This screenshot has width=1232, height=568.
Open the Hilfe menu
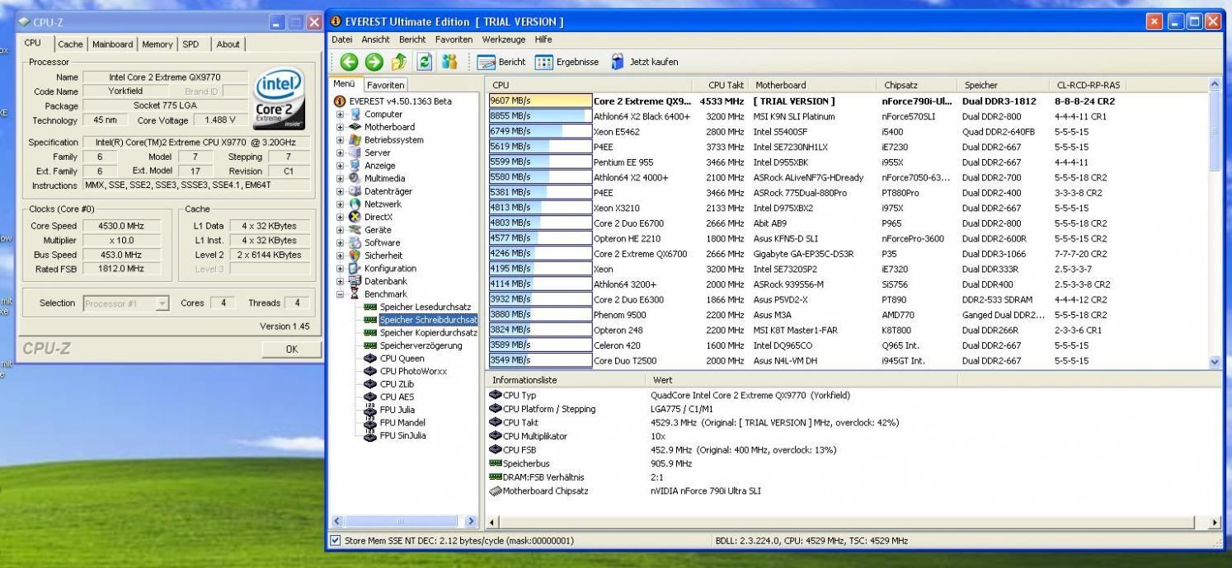543,40
